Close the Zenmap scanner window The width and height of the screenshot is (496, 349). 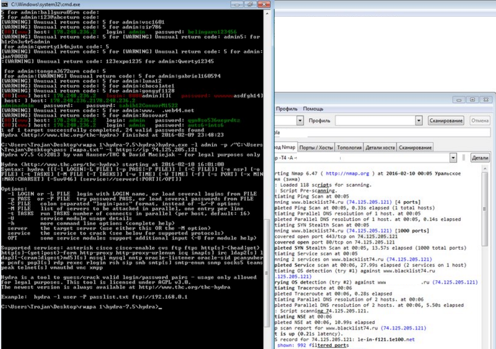485,99
